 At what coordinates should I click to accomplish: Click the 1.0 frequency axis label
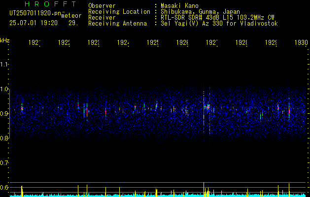coord(4,89)
